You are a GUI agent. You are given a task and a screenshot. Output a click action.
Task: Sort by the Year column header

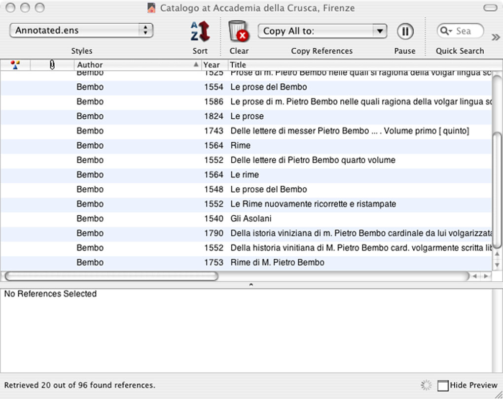(x=215, y=65)
